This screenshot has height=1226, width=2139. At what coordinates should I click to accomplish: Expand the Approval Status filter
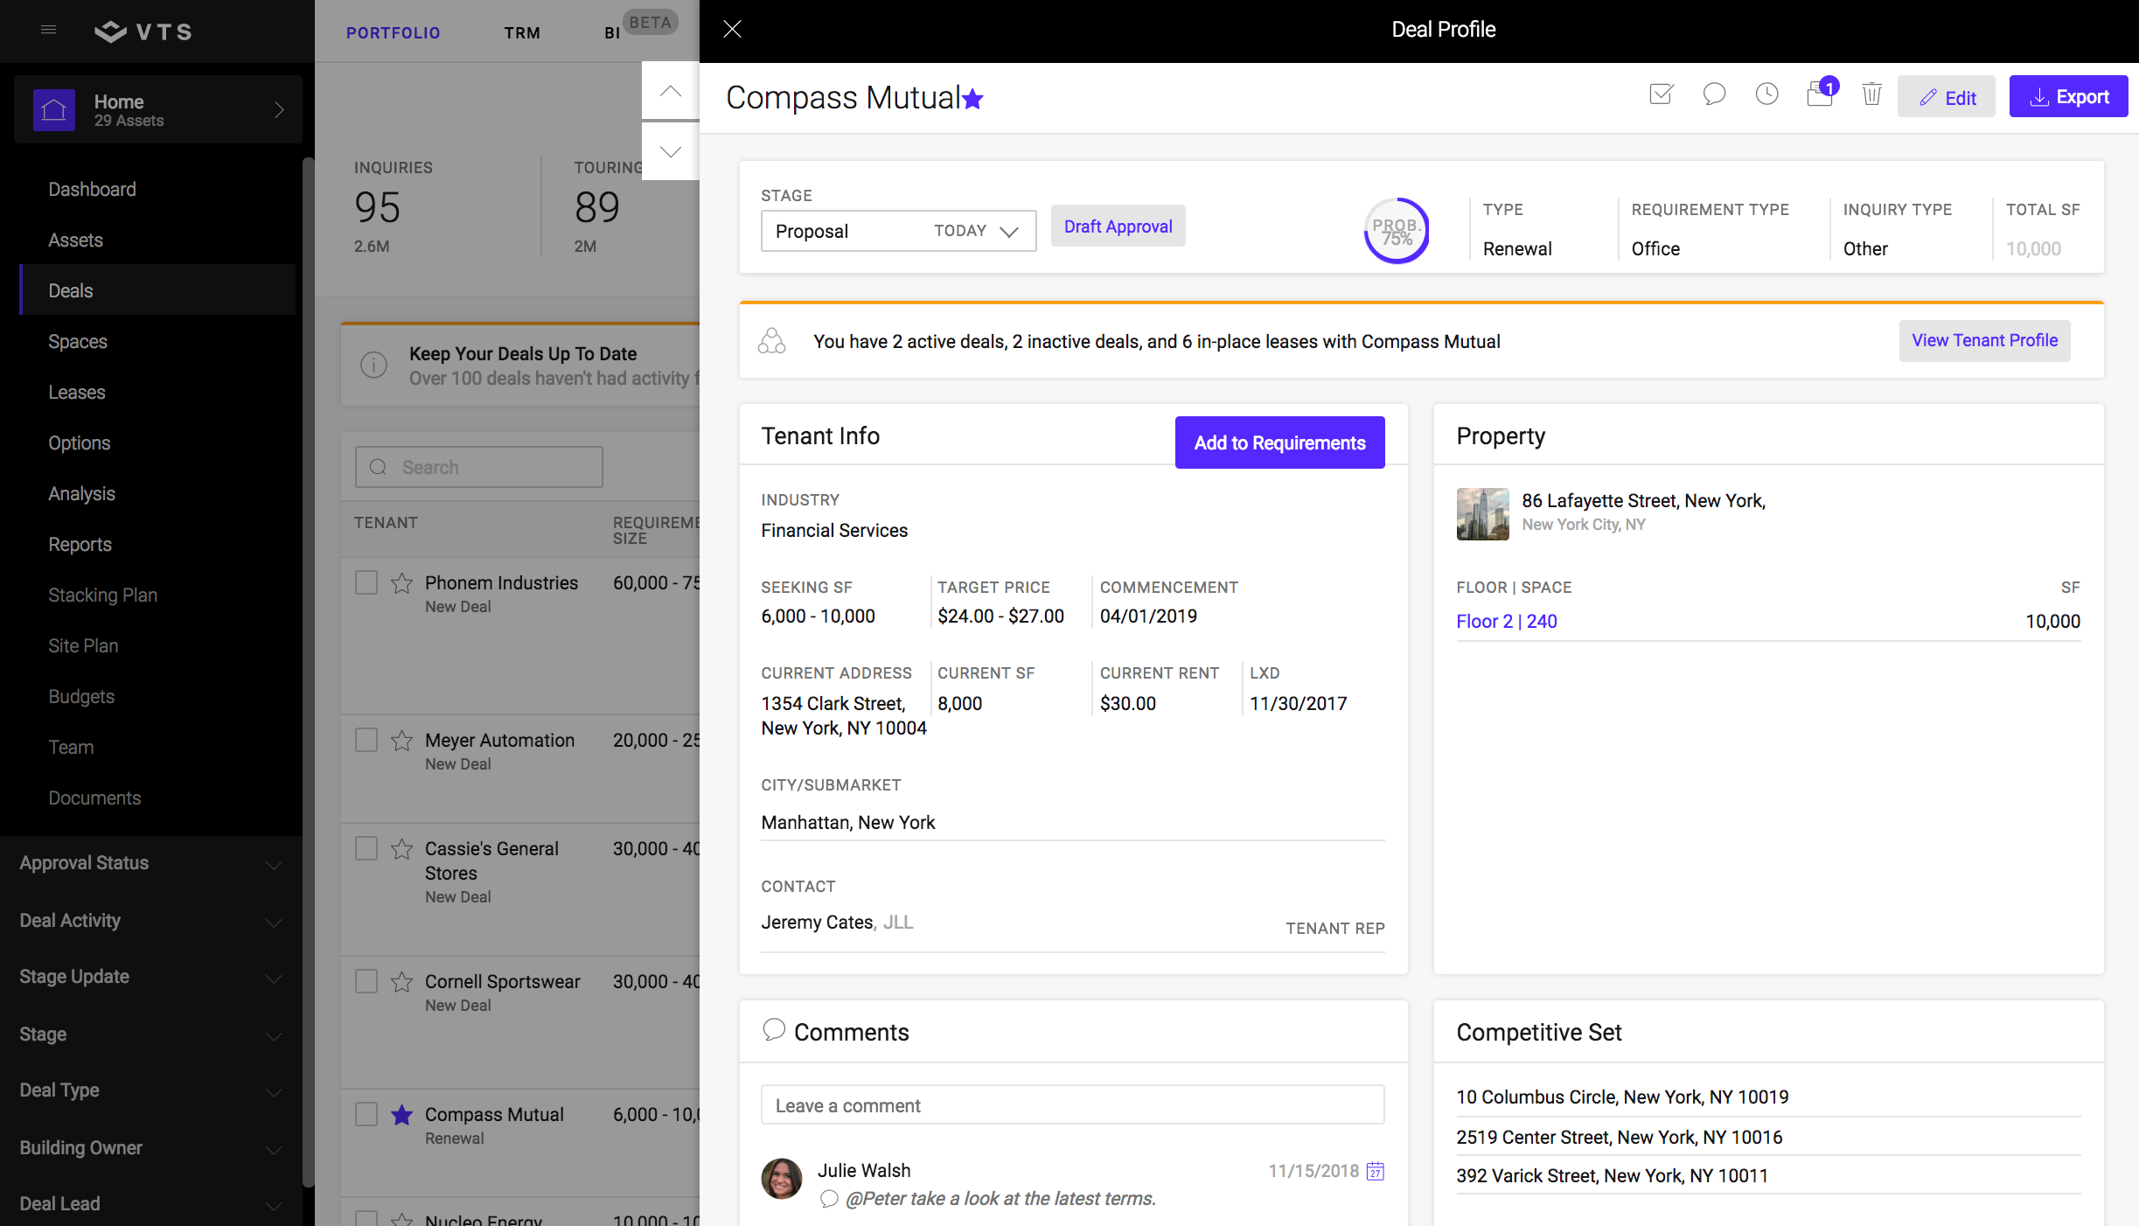point(150,863)
